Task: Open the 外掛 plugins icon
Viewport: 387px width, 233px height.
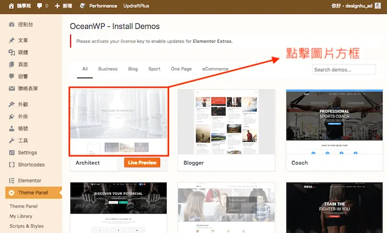Action: [x=11, y=116]
